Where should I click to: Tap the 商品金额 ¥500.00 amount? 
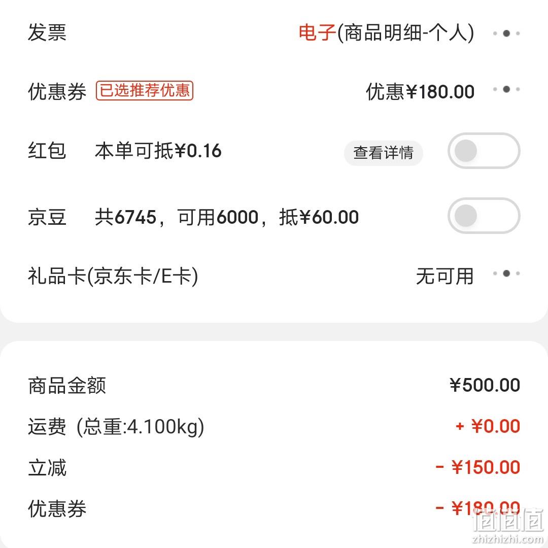click(x=485, y=385)
